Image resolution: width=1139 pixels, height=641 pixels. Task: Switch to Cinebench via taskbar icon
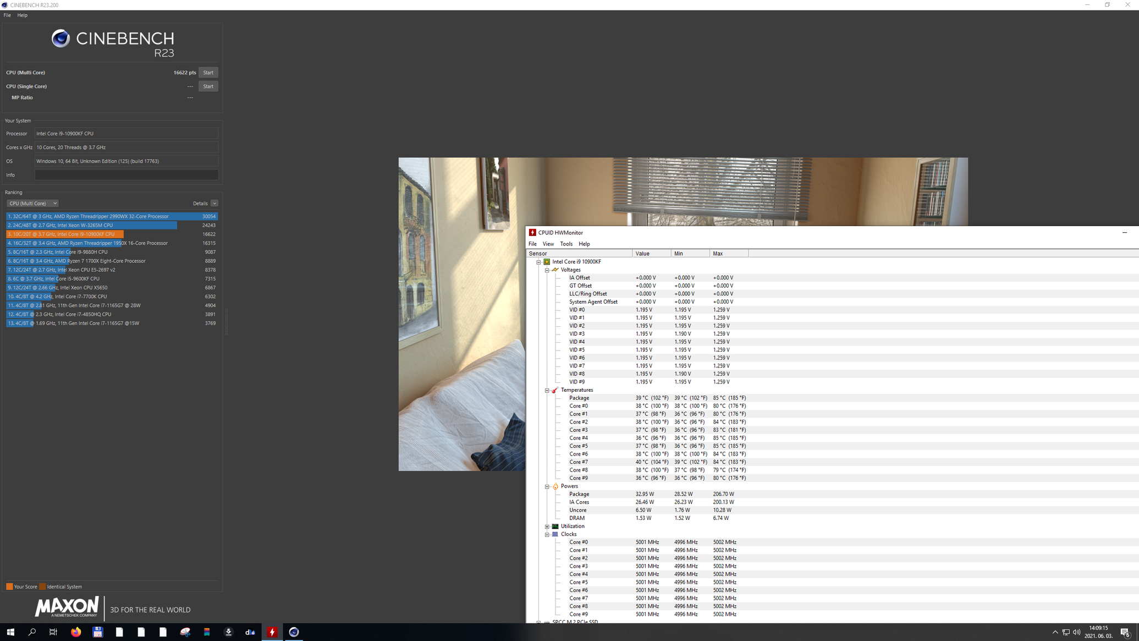[294, 632]
